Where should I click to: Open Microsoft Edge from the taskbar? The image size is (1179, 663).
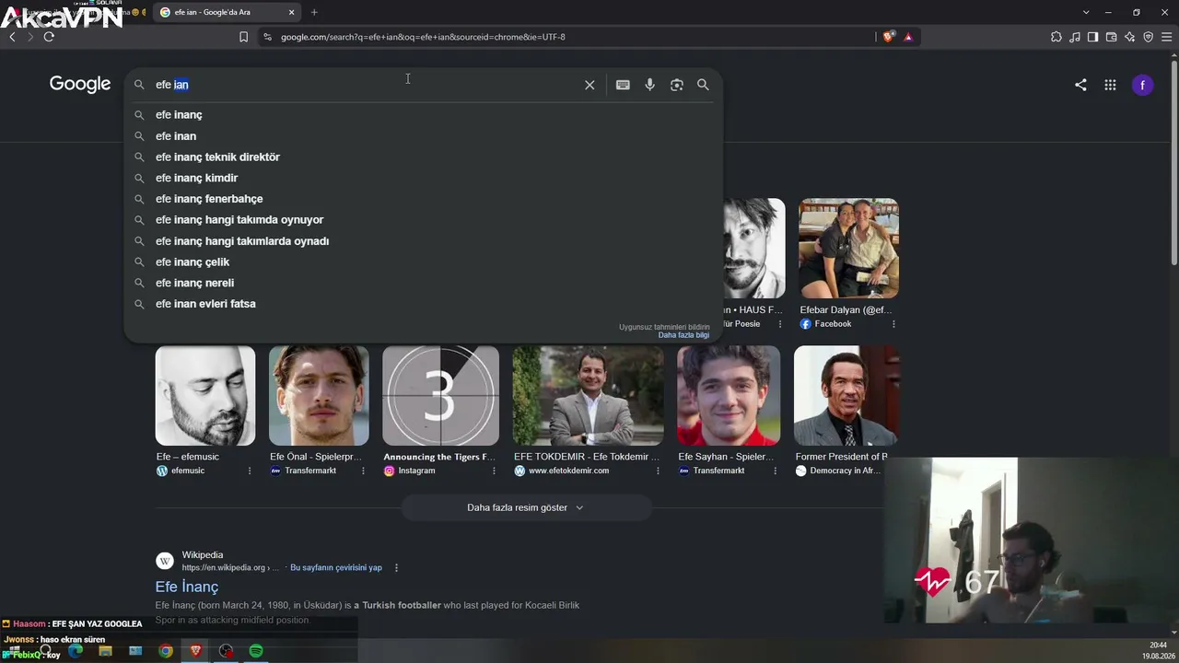click(x=76, y=651)
